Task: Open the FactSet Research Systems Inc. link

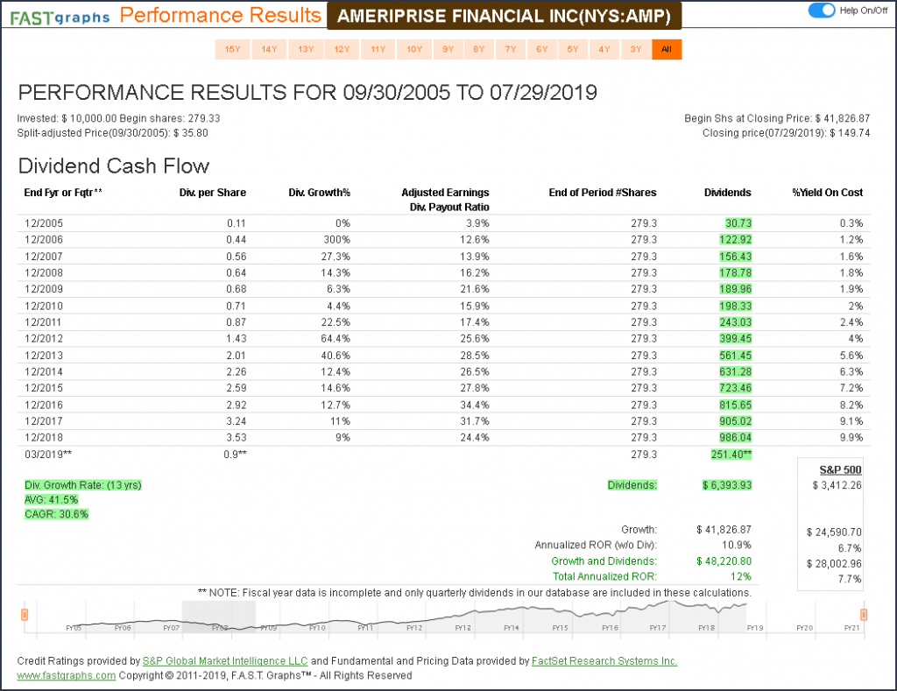Action: (x=604, y=661)
